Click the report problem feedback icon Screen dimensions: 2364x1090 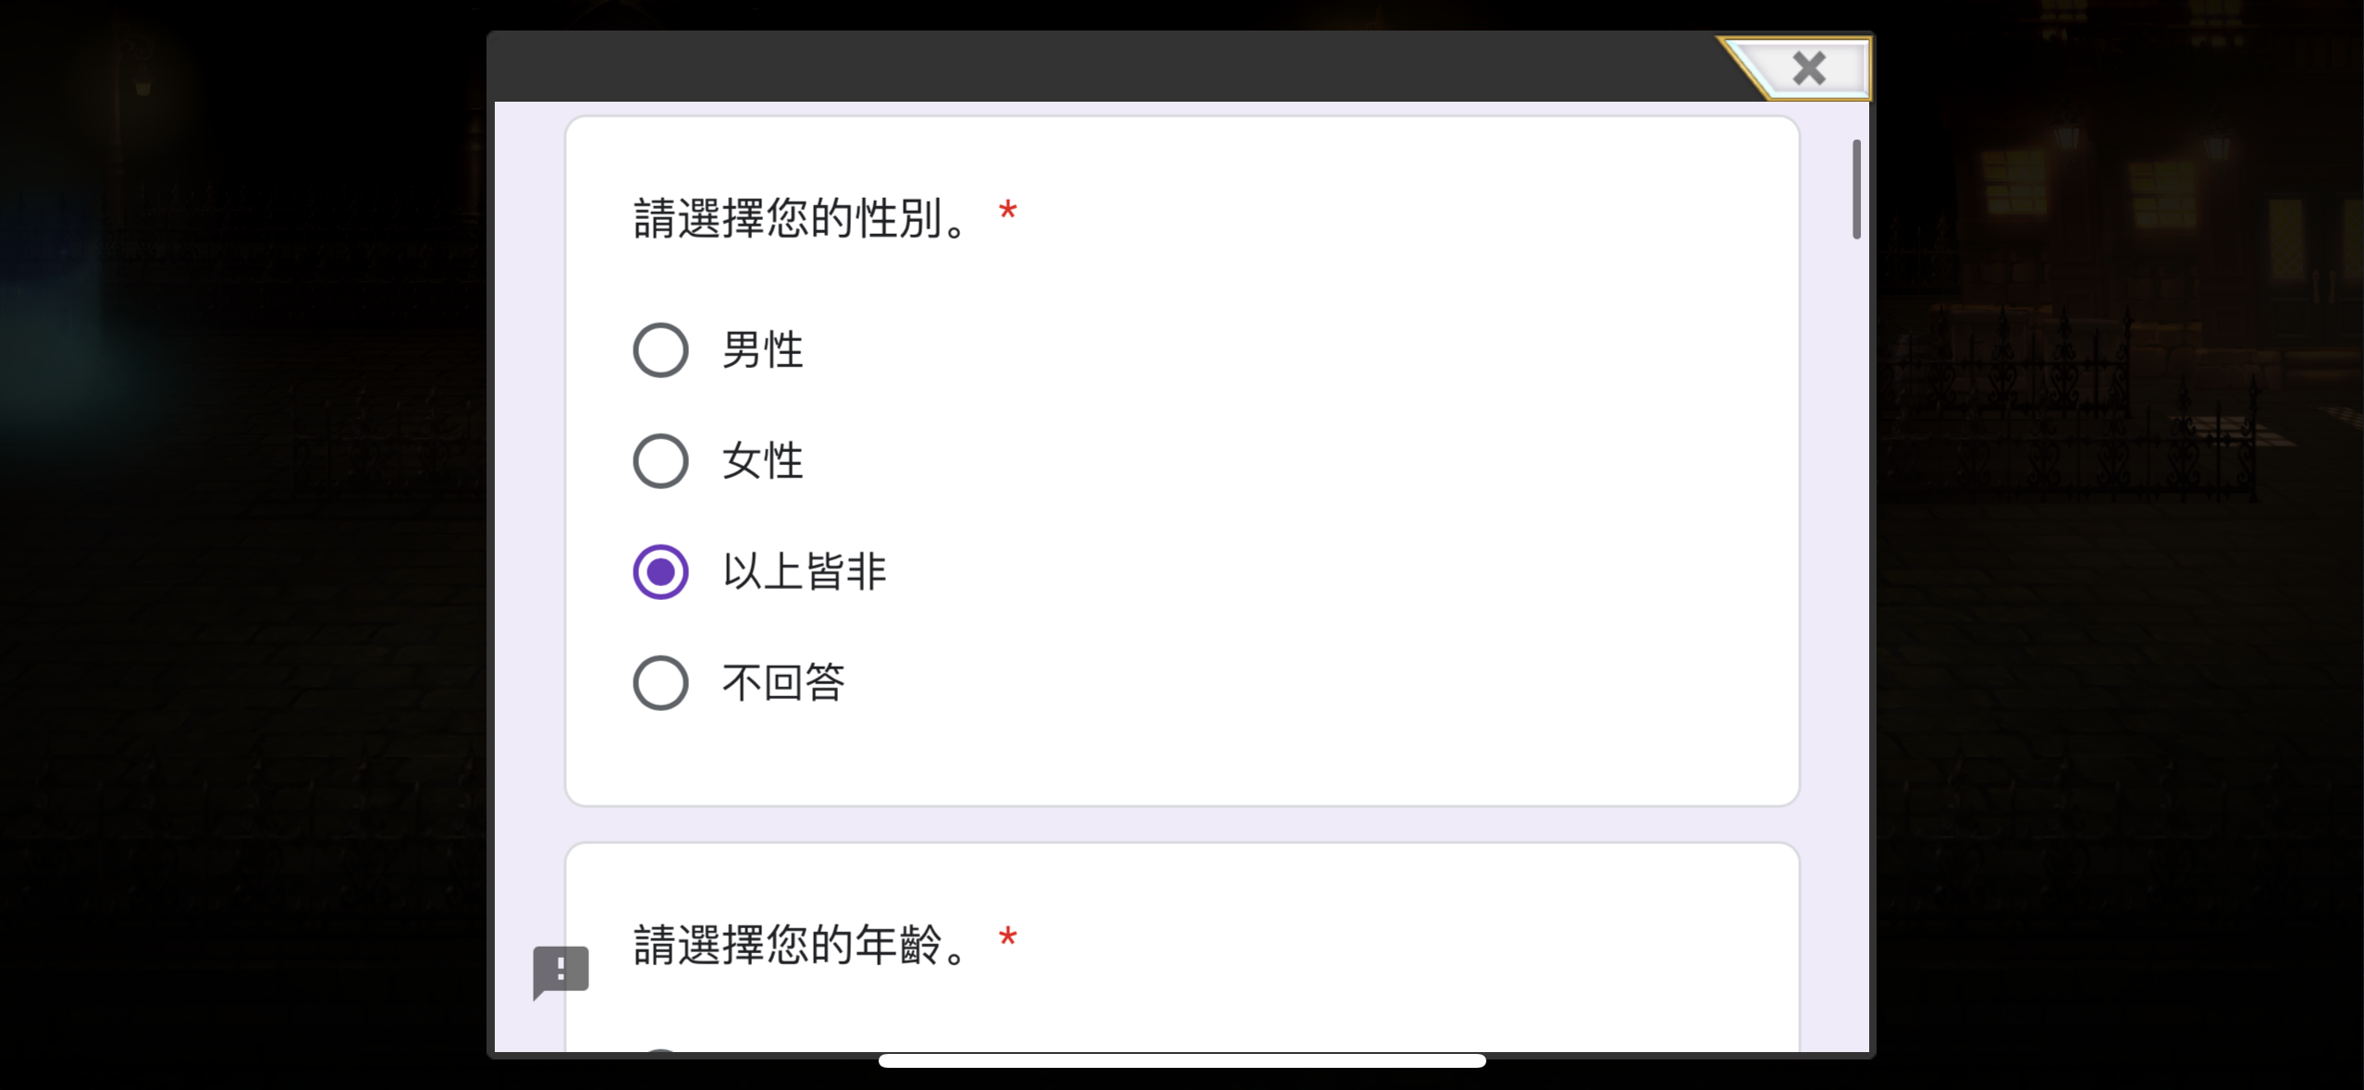coord(560,972)
